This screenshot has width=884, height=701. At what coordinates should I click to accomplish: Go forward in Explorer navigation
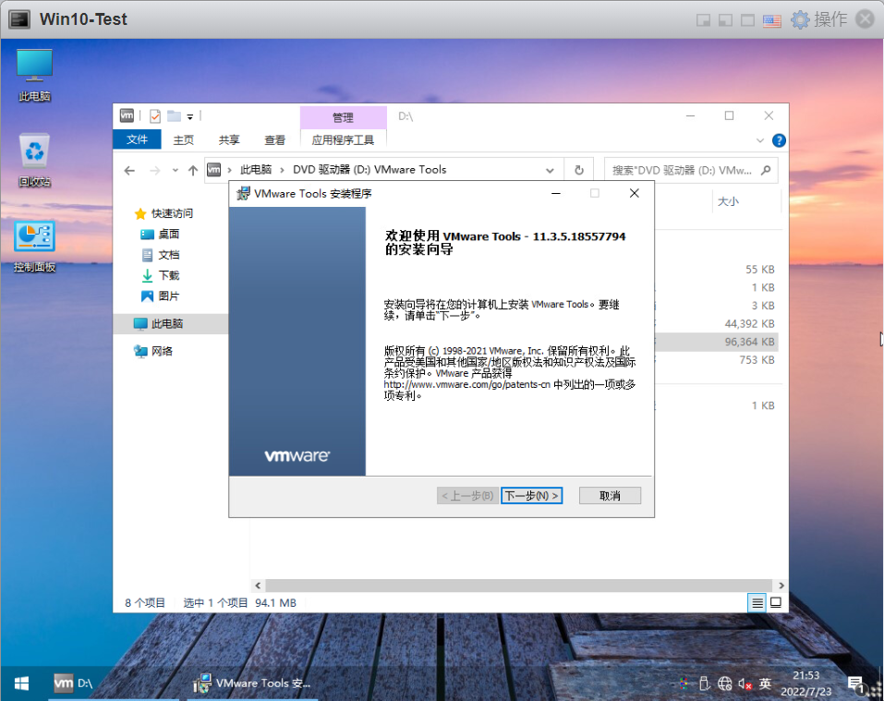tap(154, 170)
